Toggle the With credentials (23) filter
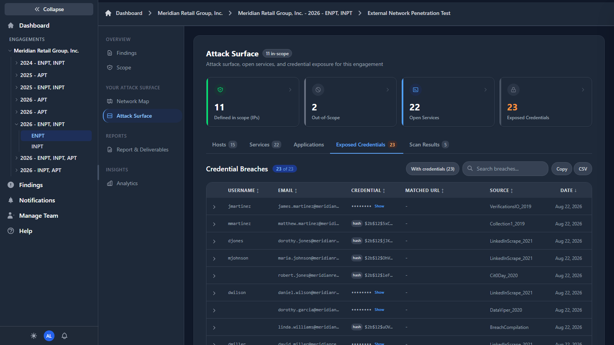Screen dimensions: 614x345 tap(432, 169)
